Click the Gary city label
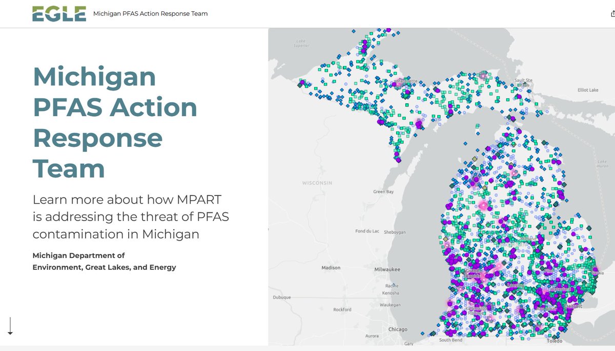Image resolution: width=615 pixels, height=351 pixels. (408, 344)
